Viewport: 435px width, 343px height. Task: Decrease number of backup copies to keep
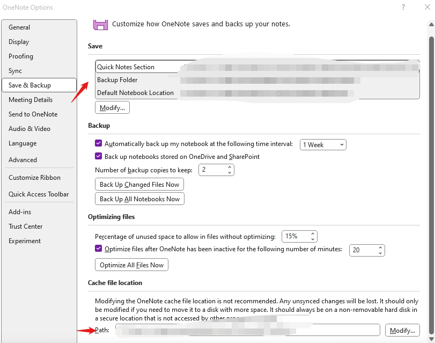pos(230,172)
